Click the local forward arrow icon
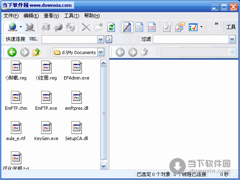The width and height of the screenshot is (240, 180). click(25, 52)
